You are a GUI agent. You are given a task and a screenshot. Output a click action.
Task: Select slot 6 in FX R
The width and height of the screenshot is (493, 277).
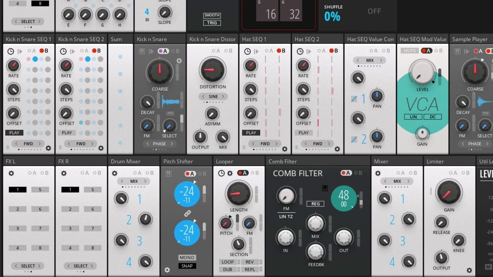[92, 209]
